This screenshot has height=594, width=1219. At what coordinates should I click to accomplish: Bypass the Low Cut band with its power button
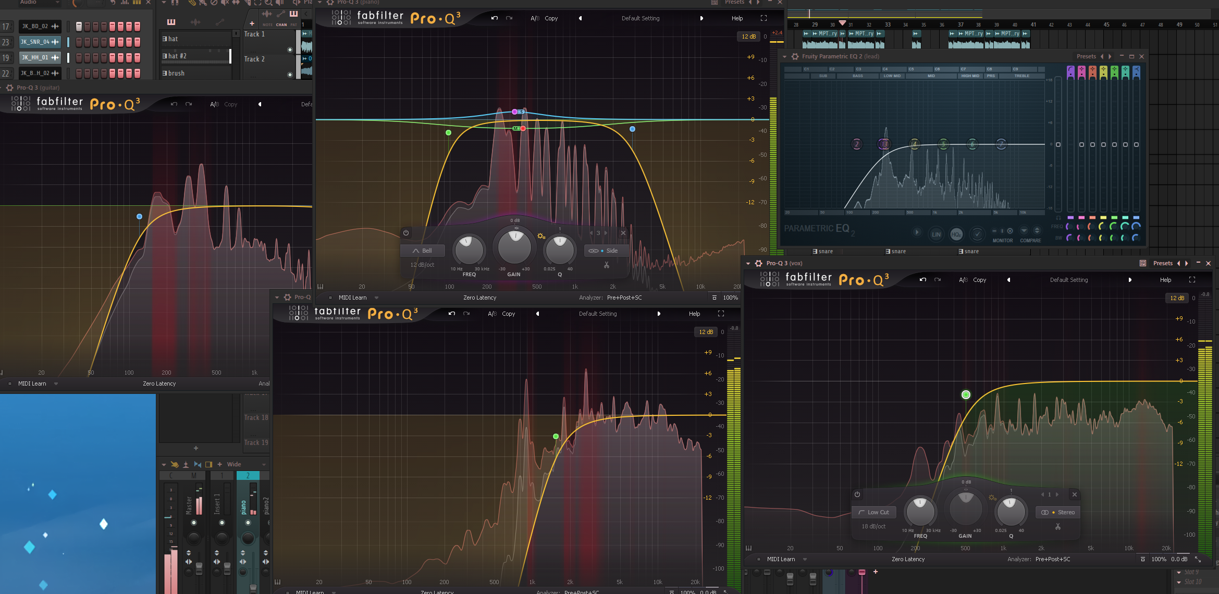coord(857,494)
